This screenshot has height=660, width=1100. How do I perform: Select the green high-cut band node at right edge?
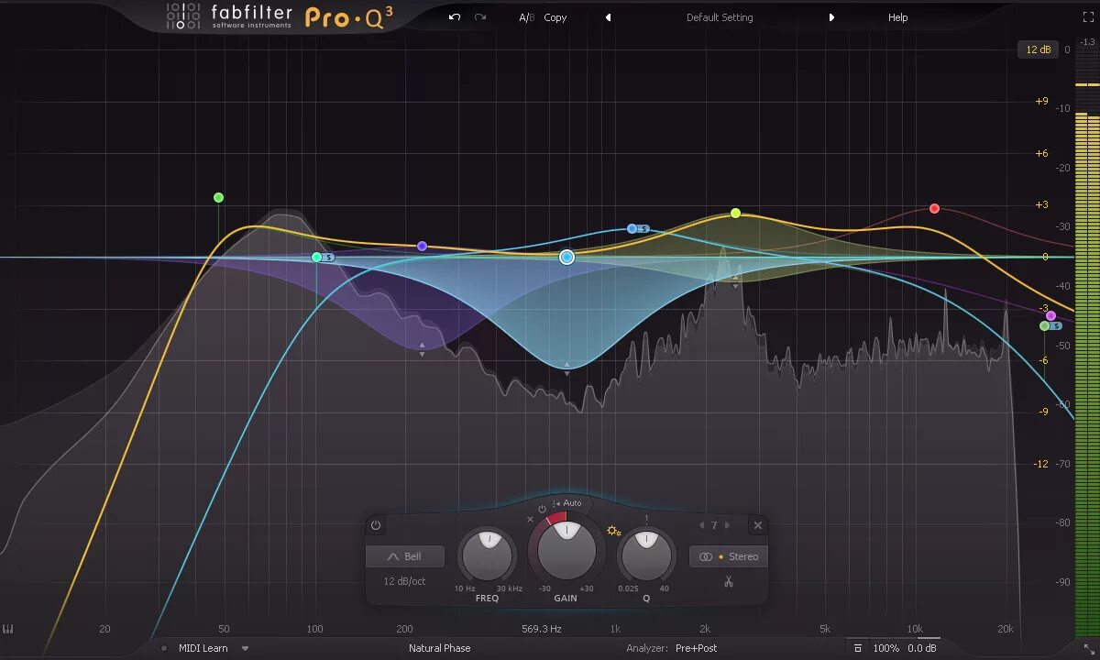[x=1044, y=325]
